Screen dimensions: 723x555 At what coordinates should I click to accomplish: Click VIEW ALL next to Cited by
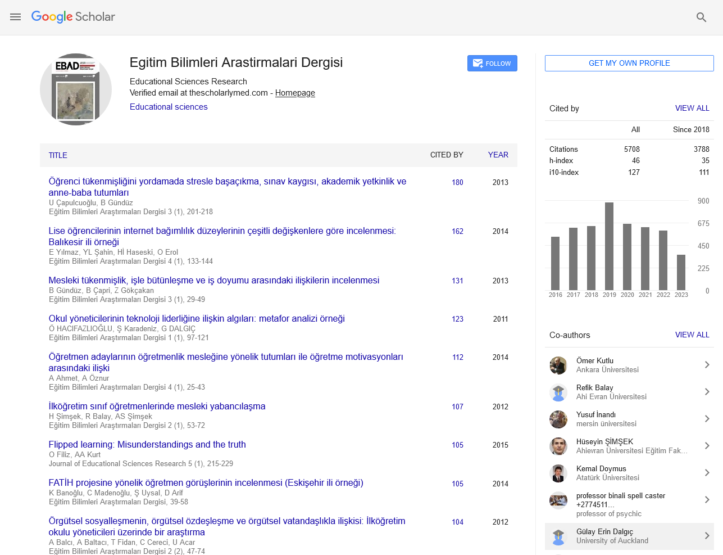click(692, 108)
